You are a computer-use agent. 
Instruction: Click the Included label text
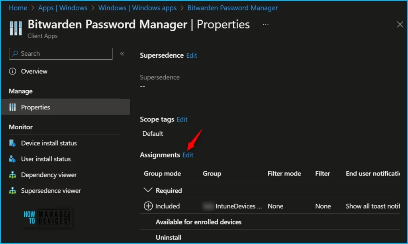(x=168, y=206)
